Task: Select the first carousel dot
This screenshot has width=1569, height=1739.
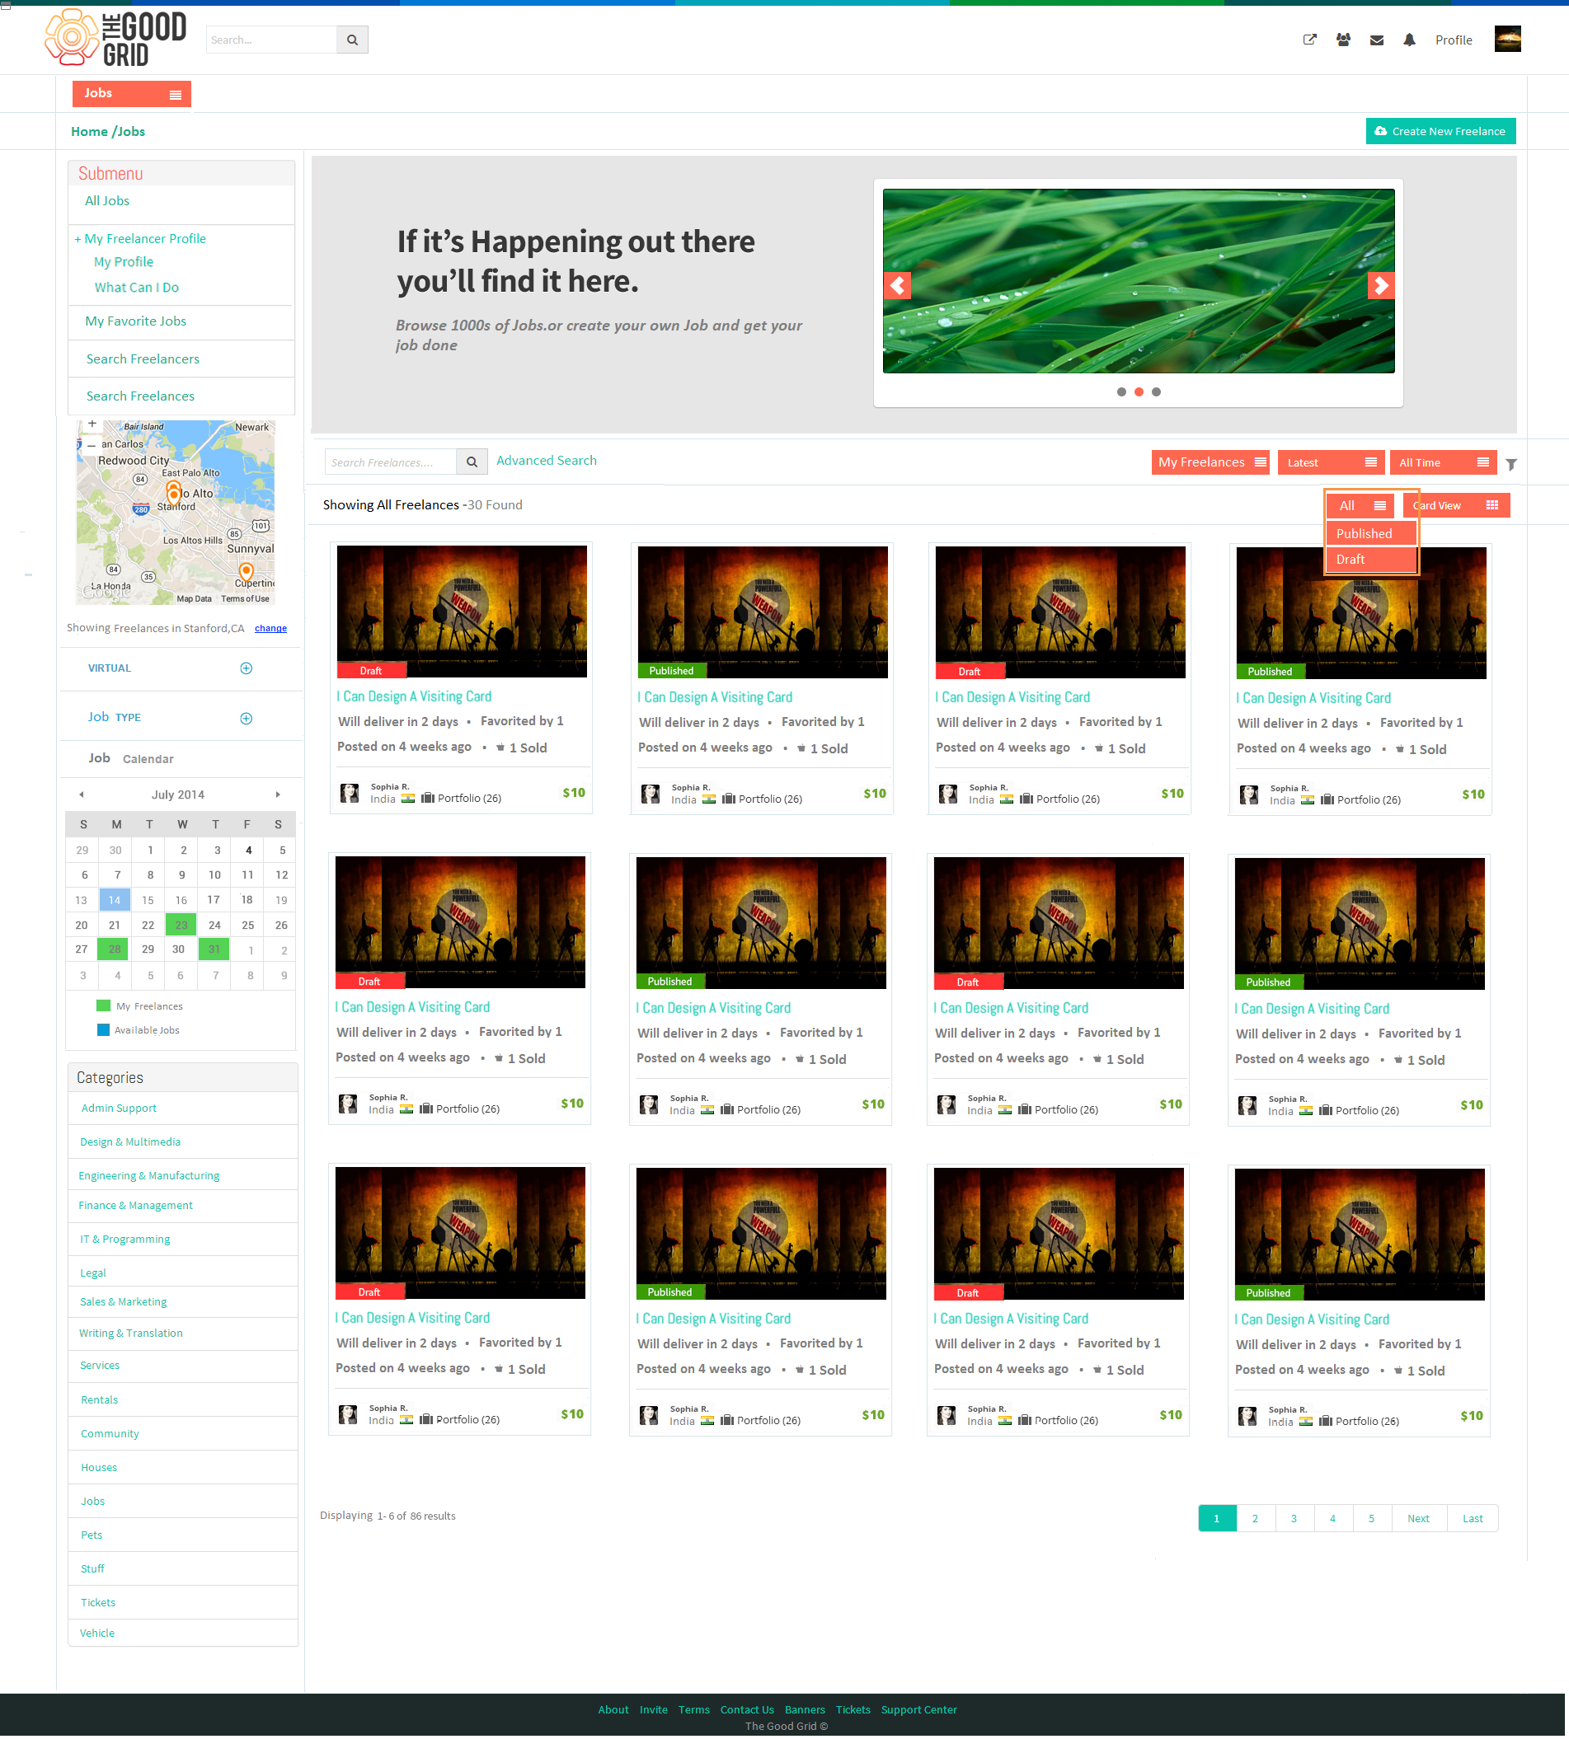Action: (1121, 392)
